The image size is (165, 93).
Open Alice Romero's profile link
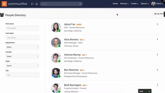71,40
